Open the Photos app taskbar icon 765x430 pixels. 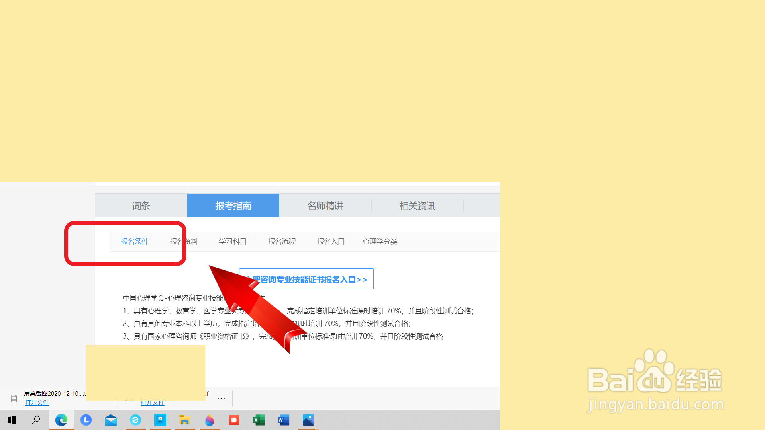(308, 420)
